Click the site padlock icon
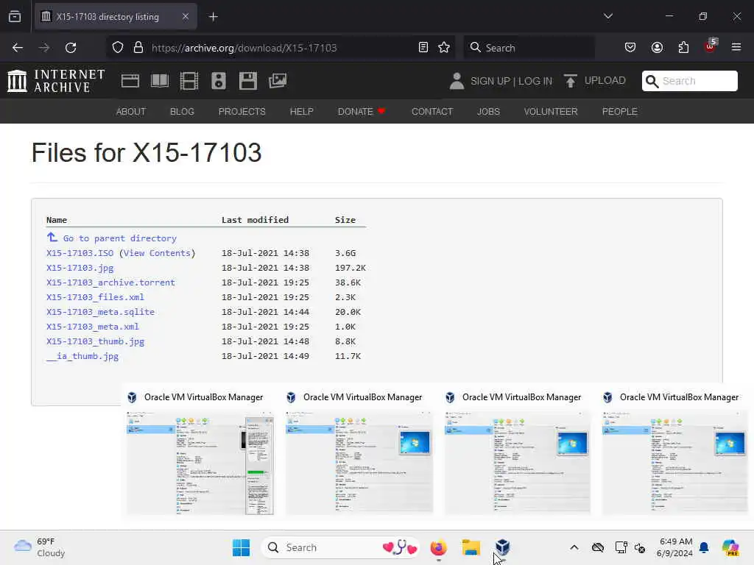The image size is (754, 565). 138,48
